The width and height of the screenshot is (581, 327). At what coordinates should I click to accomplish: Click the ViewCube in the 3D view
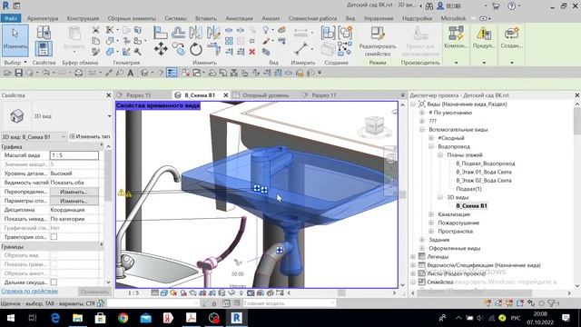375,126
